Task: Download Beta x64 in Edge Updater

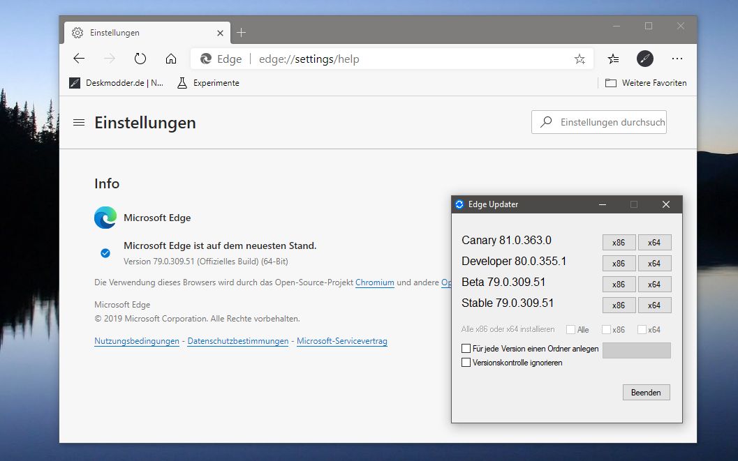Action: pos(654,285)
